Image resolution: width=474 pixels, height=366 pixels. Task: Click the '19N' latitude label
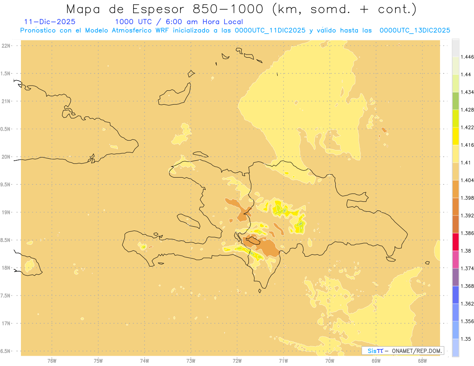pos(7,212)
